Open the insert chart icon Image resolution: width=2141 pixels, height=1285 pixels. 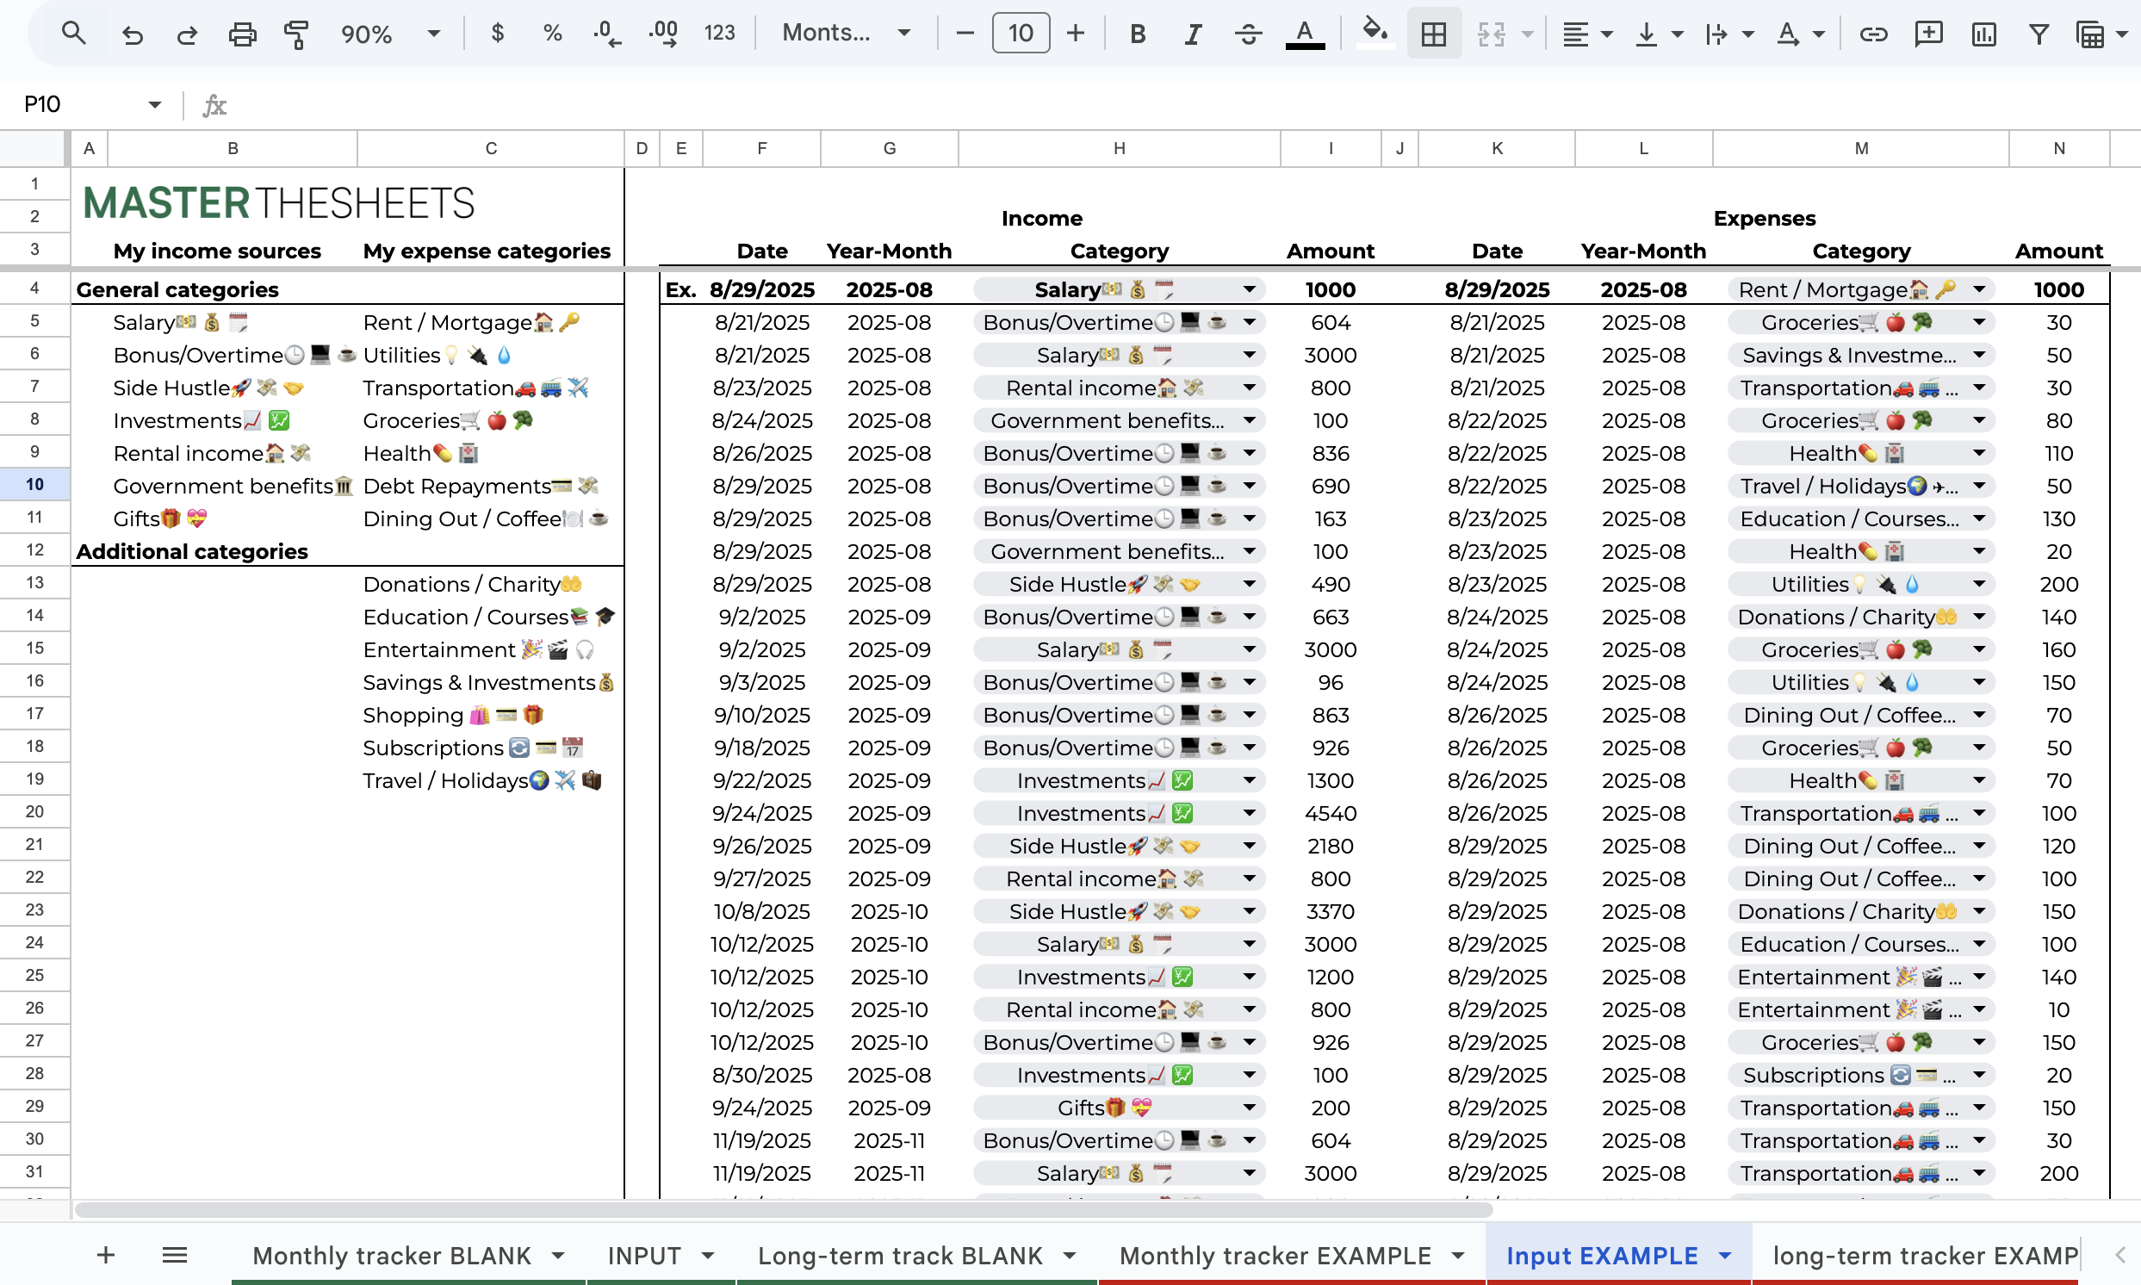pyautogui.click(x=1983, y=34)
